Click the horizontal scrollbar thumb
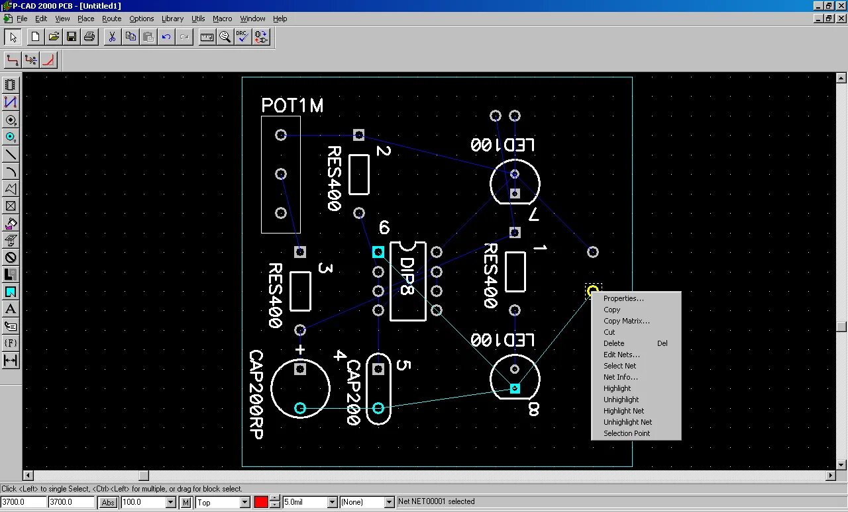This screenshot has height=512, width=848. coord(143,476)
